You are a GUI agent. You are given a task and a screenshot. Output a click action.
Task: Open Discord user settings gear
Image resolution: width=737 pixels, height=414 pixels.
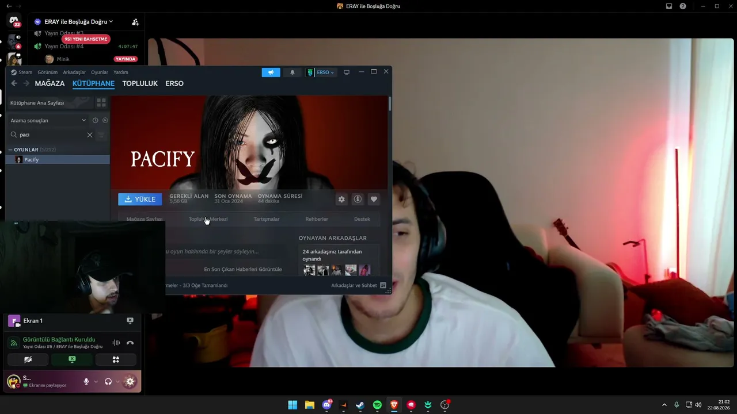point(130,381)
